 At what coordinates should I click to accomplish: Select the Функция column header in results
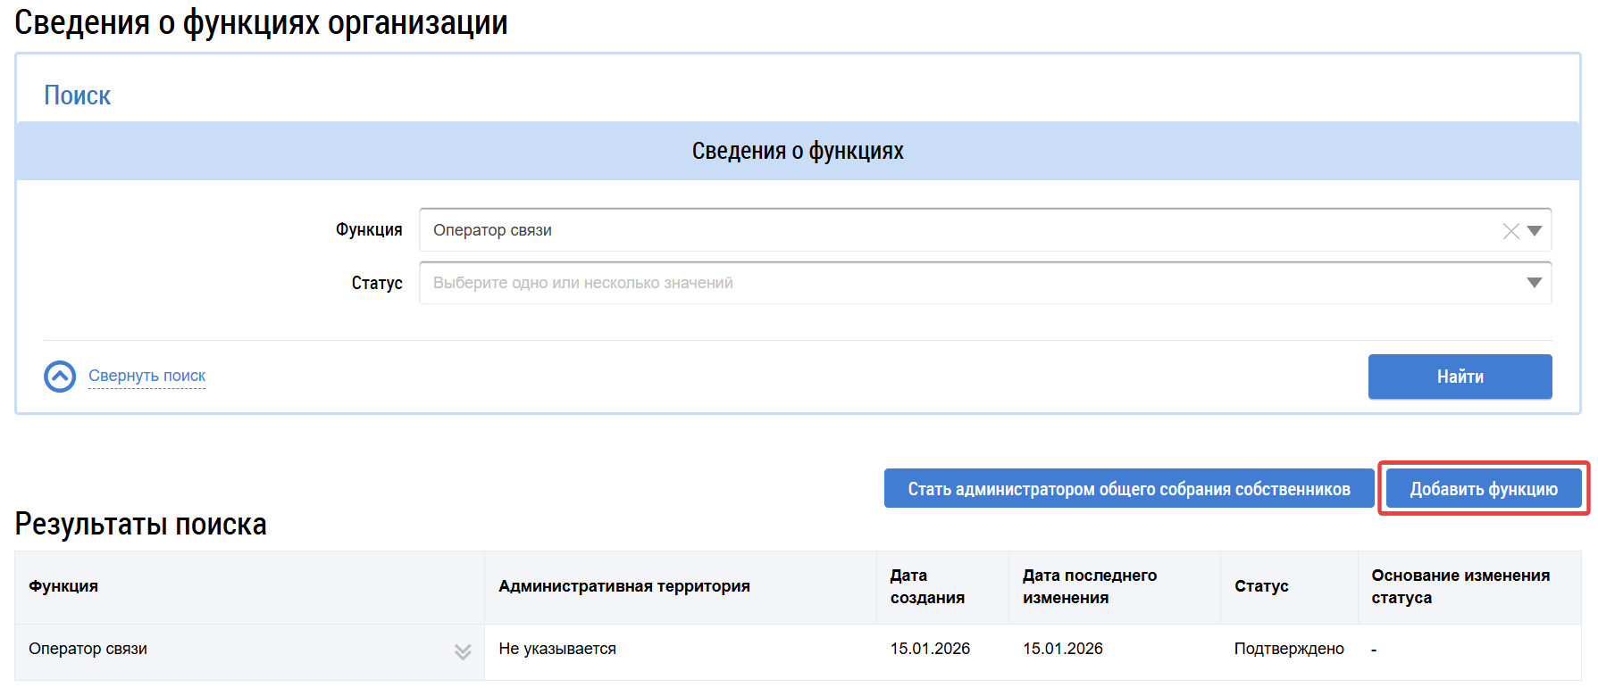(63, 586)
